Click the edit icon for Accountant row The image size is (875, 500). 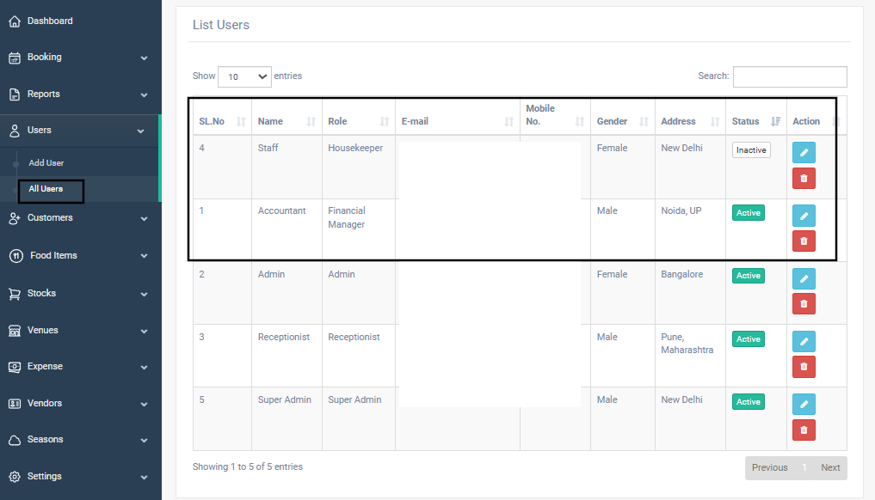click(x=804, y=216)
